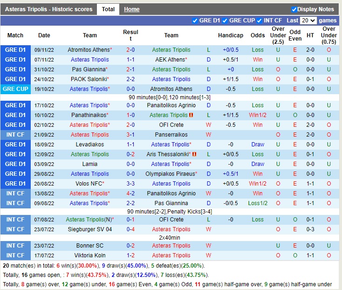Click the Panserraikos team name

(171, 135)
